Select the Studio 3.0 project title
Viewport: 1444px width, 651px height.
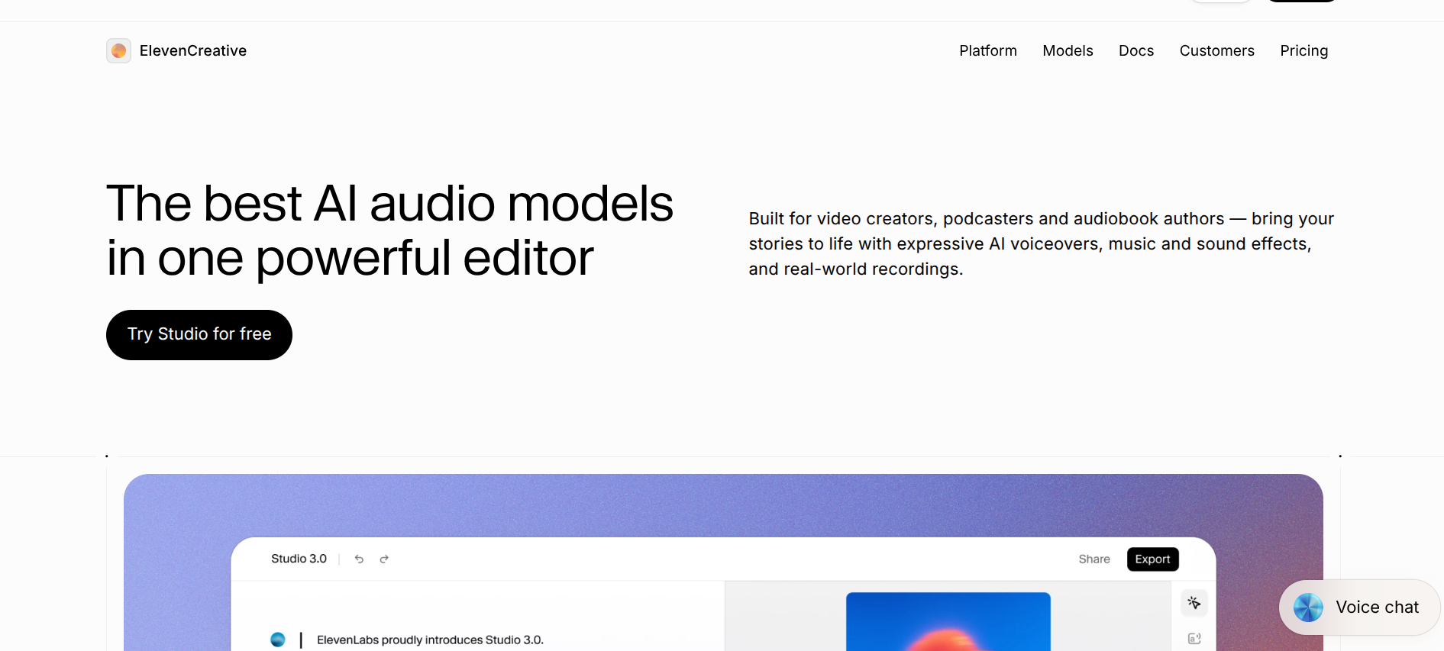click(x=299, y=559)
